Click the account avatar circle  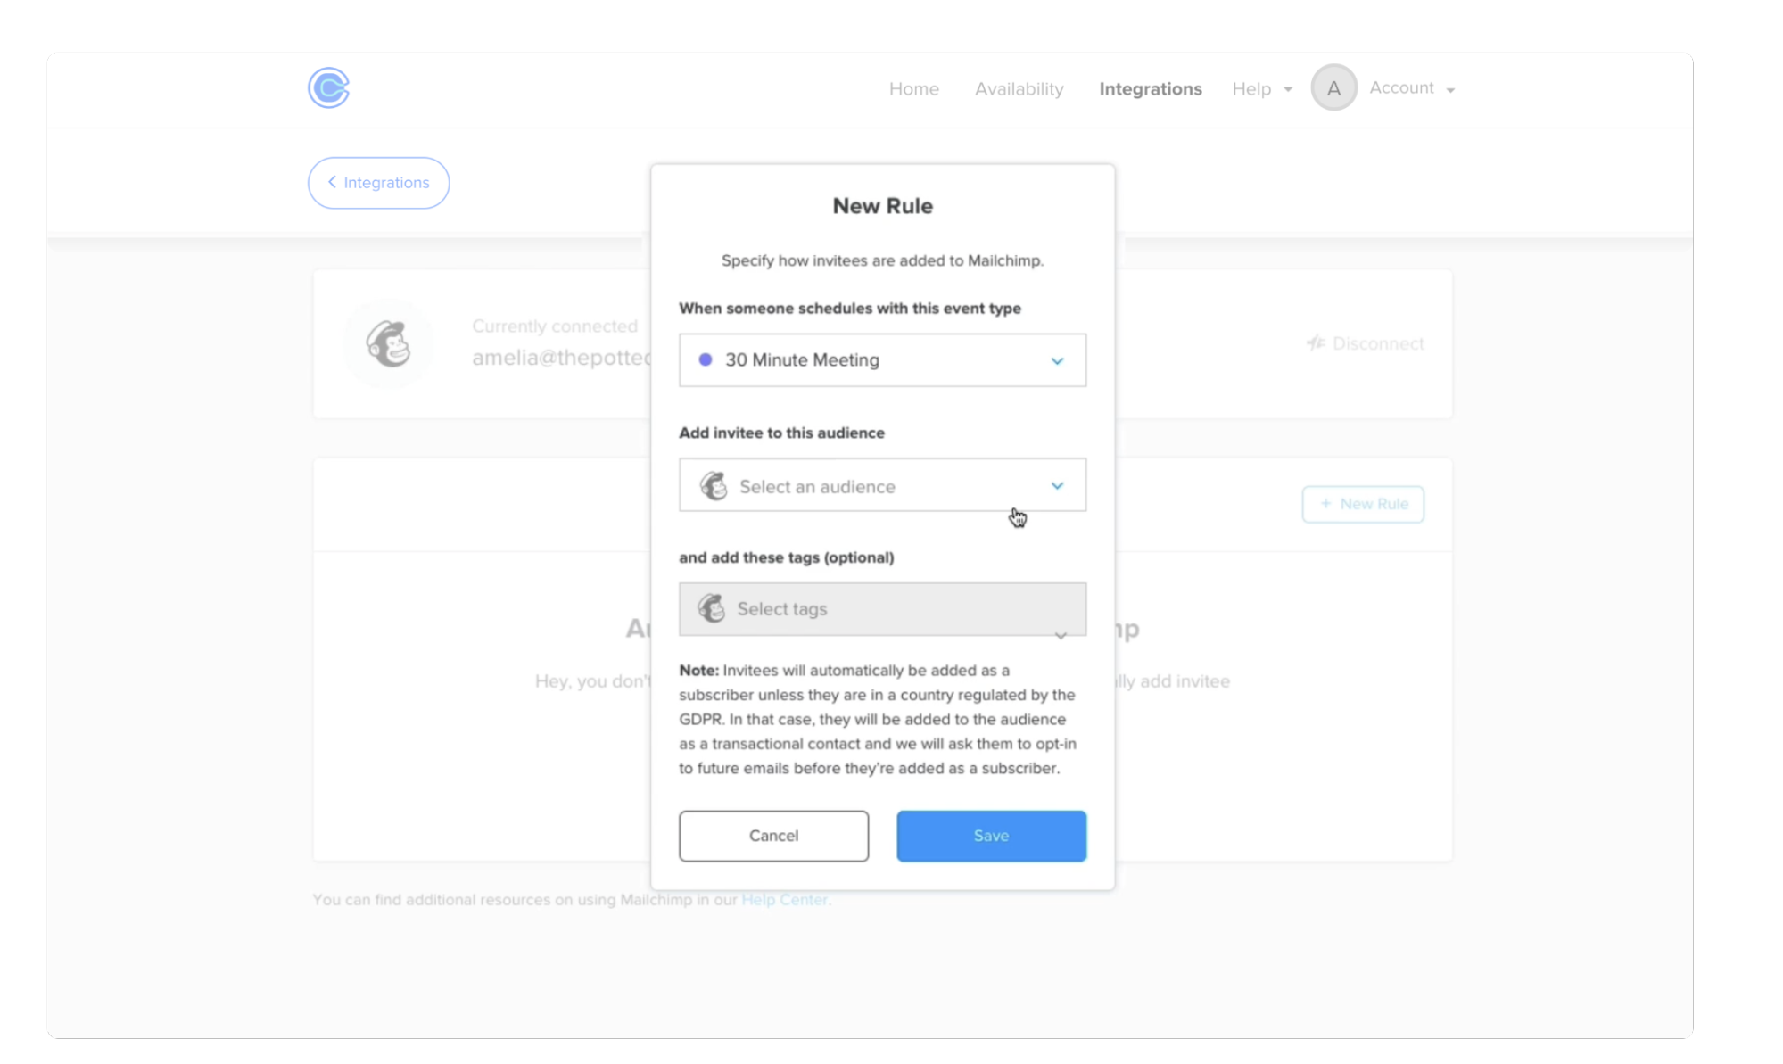(1333, 87)
